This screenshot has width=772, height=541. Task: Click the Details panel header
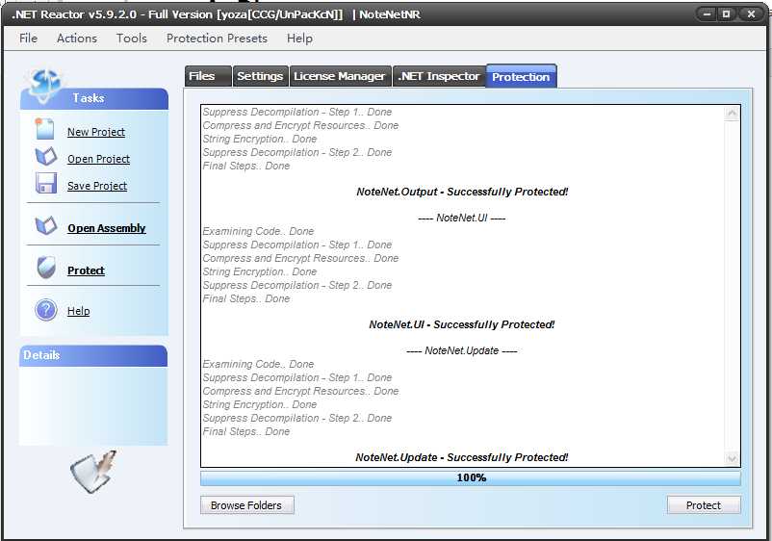(x=93, y=355)
